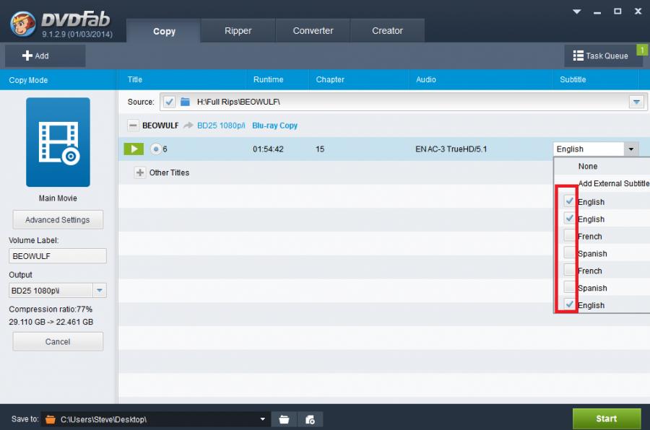Switch to the Ripper tab
Screen dimensions: 650x430
click(238, 31)
